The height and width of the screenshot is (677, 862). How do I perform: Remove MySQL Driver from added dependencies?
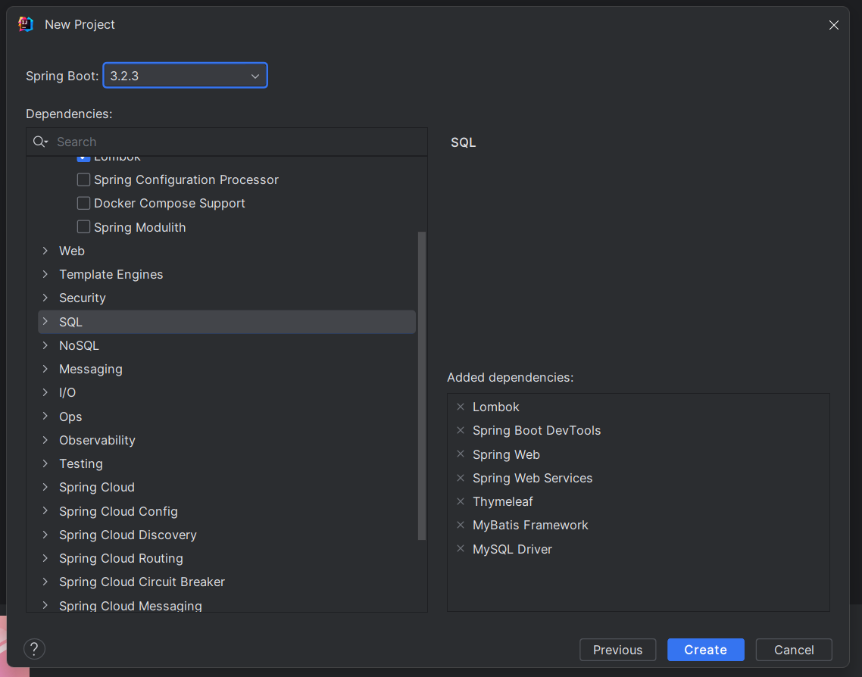[461, 549]
